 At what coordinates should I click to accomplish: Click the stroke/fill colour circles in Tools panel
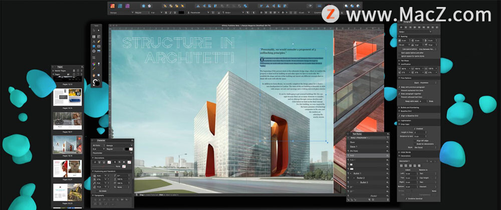[96, 83]
